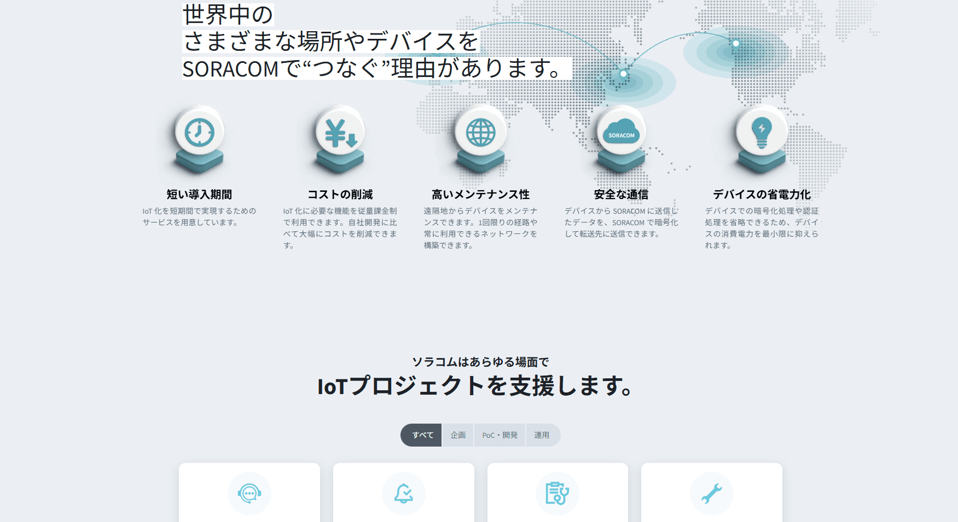This screenshot has width=958, height=522.
Task: Click the 高いメンテナンス性 heading
Action: pos(480,195)
